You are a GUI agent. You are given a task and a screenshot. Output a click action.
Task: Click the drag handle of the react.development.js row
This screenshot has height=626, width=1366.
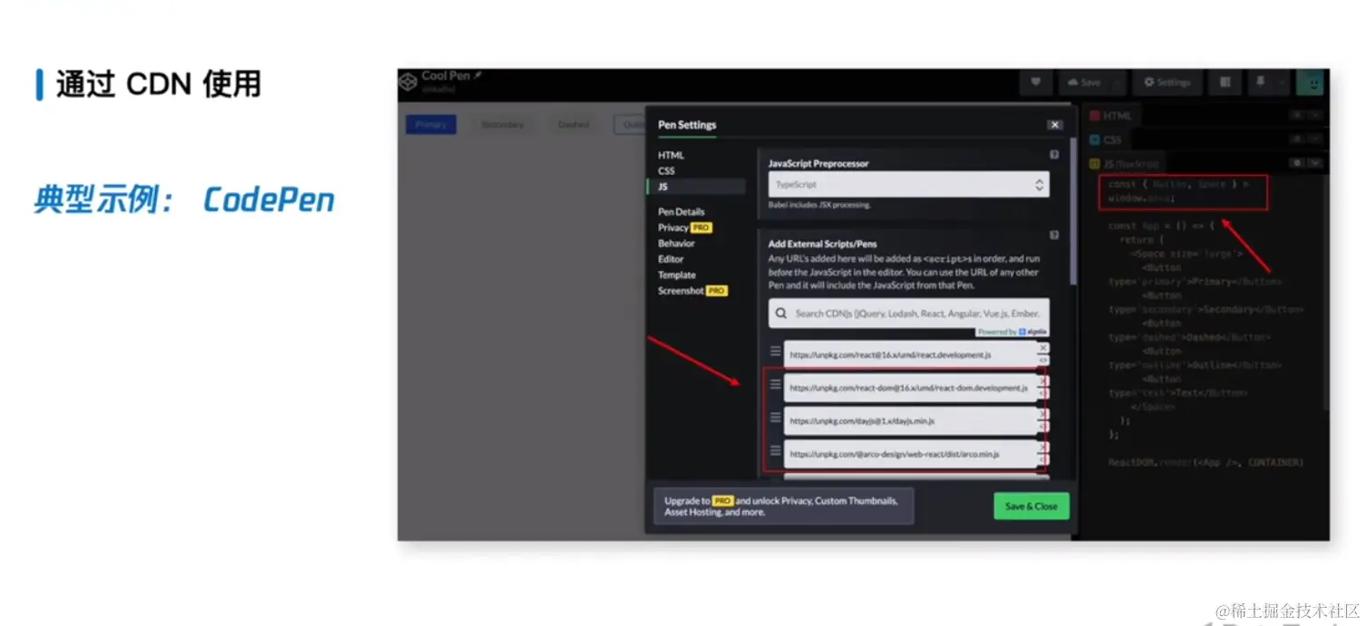pos(775,351)
